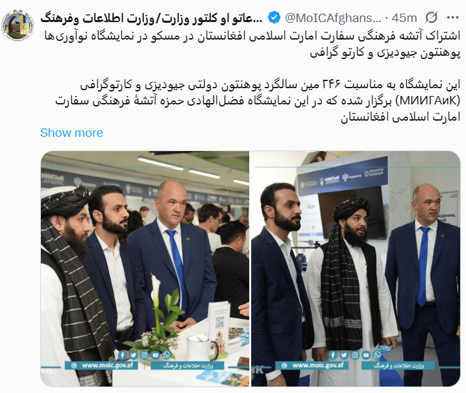Click YouTube icon in left photo

[x=155, y=355]
